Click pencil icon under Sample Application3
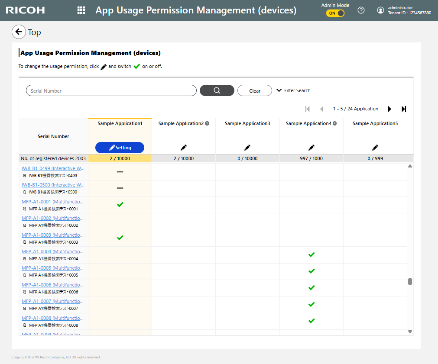This screenshot has width=438, height=364. 247,148
